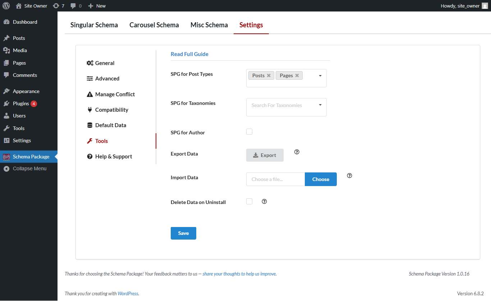Click the WordPress logo icon
Image resolution: width=491 pixels, height=301 pixels.
(6, 6)
